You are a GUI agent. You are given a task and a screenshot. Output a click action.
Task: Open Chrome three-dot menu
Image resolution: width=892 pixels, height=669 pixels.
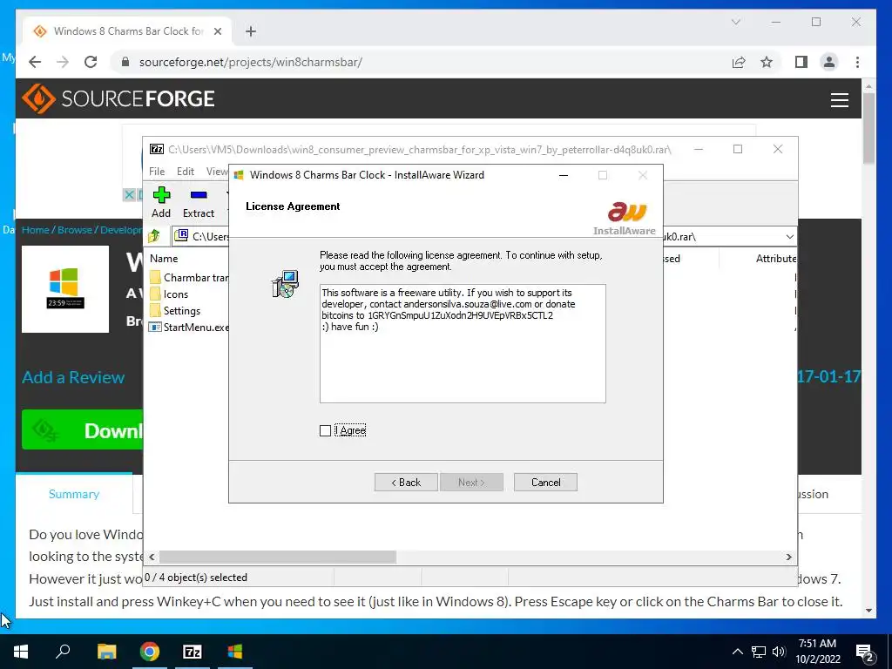(x=857, y=62)
